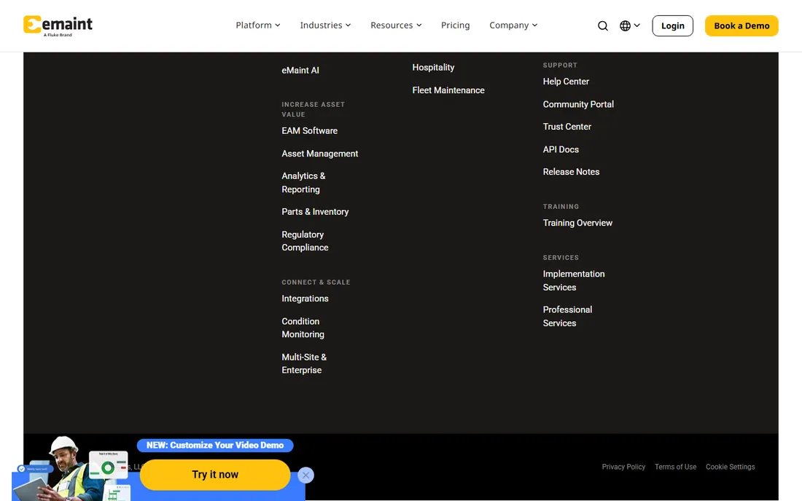Screen dimensions: 802x501
Task: Open the search magnifier icon
Action: click(x=602, y=25)
